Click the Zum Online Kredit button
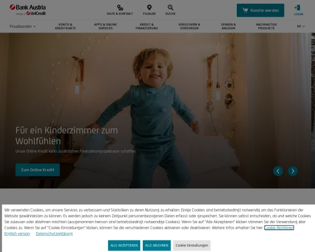This screenshot has width=315, height=252. [38, 170]
